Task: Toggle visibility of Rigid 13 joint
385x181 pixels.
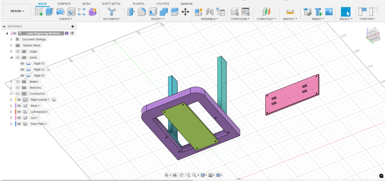Action: click(22, 63)
